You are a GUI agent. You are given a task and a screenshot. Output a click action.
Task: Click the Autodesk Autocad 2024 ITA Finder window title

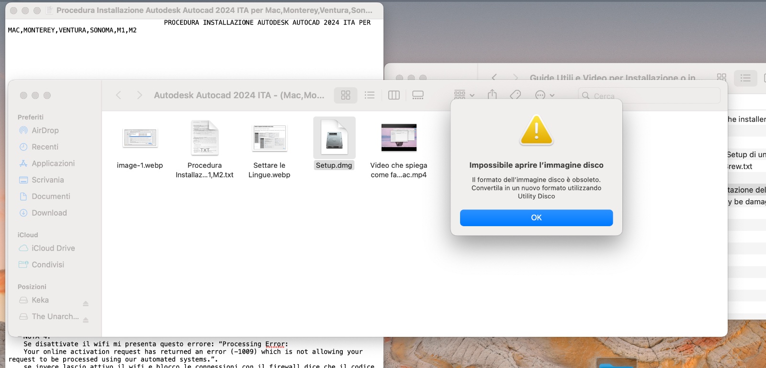click(239, 95)
